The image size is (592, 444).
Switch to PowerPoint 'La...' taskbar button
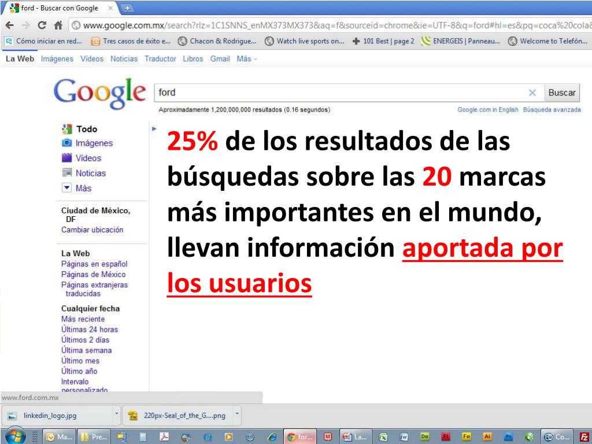tap(356, 437)
